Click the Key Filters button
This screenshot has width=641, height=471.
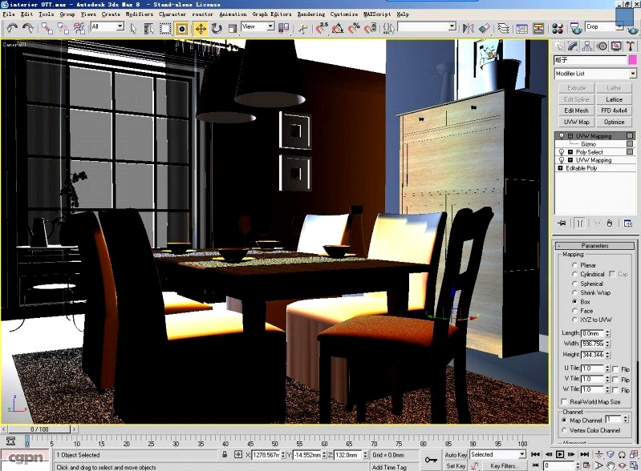pyautogui.click(x=504, y=465)
